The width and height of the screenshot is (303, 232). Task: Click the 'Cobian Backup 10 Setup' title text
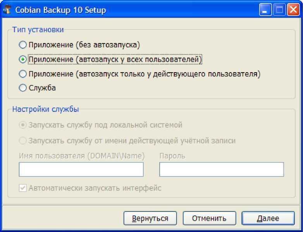60,10
